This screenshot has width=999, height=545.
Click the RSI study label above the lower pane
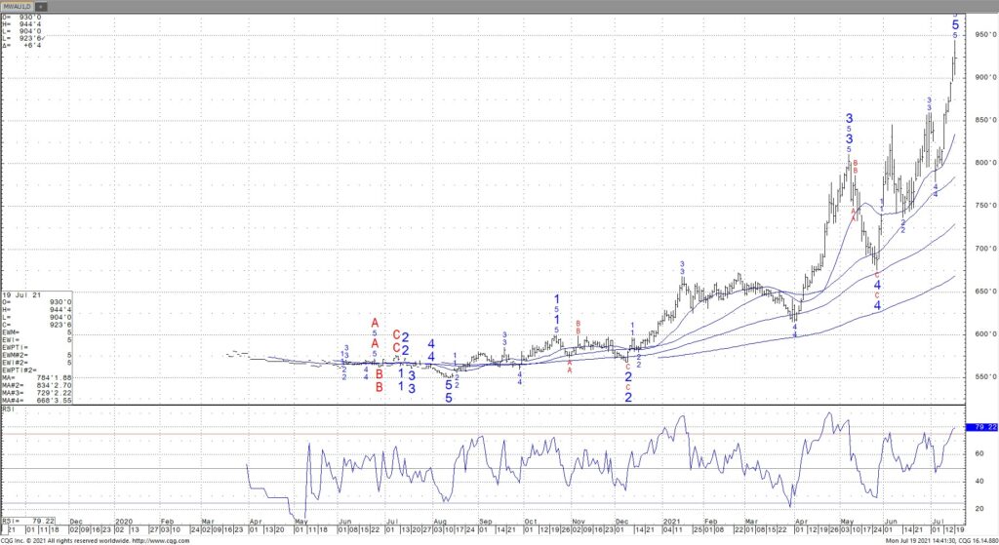pos(8,411)
